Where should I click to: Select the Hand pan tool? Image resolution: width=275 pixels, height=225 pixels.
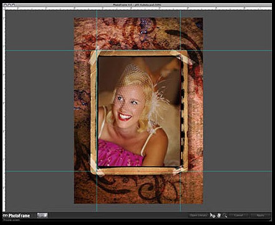pyautogui.click(x=218, y=215)
